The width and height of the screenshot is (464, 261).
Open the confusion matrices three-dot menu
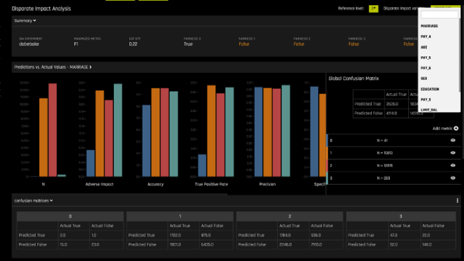point(457,200)
